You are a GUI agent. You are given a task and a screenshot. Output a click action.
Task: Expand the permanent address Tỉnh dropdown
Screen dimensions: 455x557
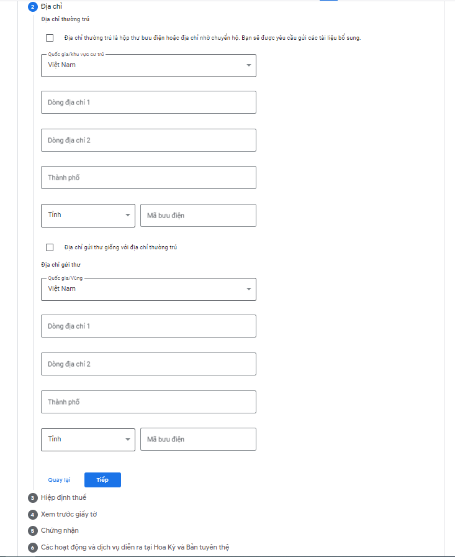click(88, 215)
